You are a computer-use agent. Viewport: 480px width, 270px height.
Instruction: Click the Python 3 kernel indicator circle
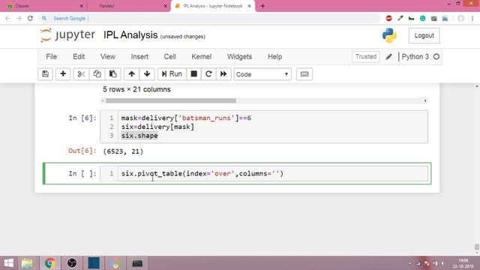(436, 57)
